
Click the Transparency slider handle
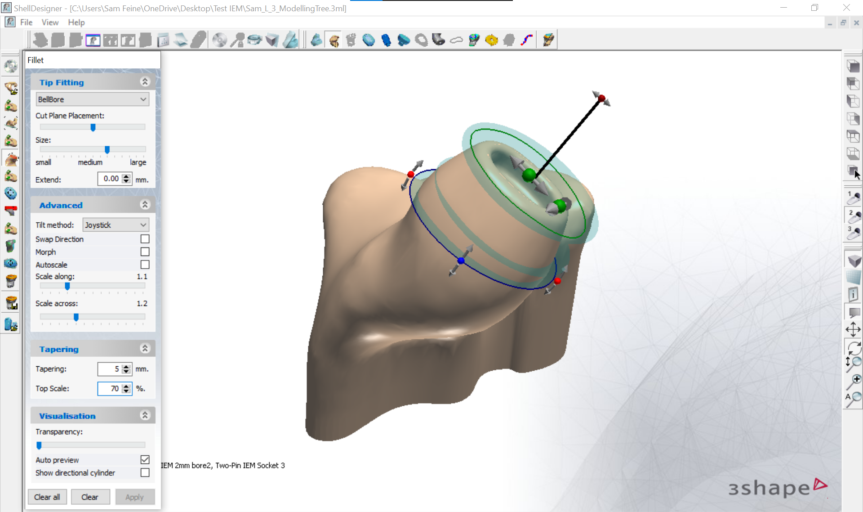tap(39, 445)
